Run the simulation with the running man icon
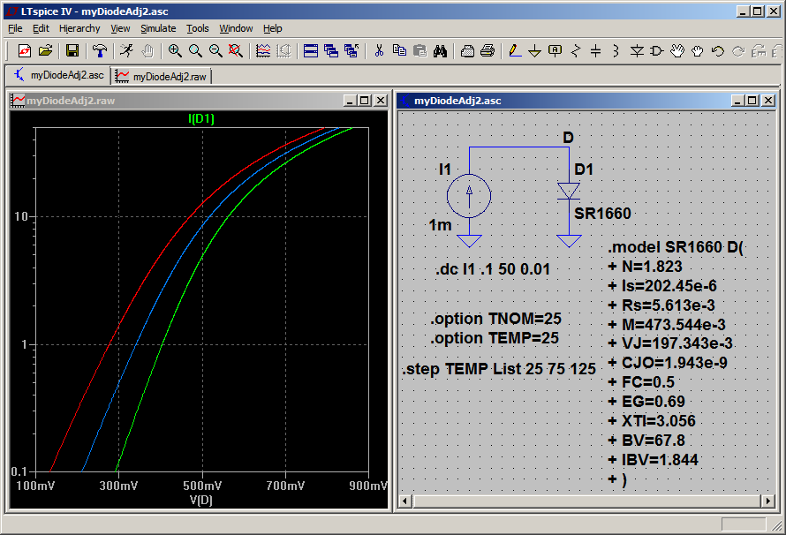This screenshot has height=535, width=786. (126, 50)
